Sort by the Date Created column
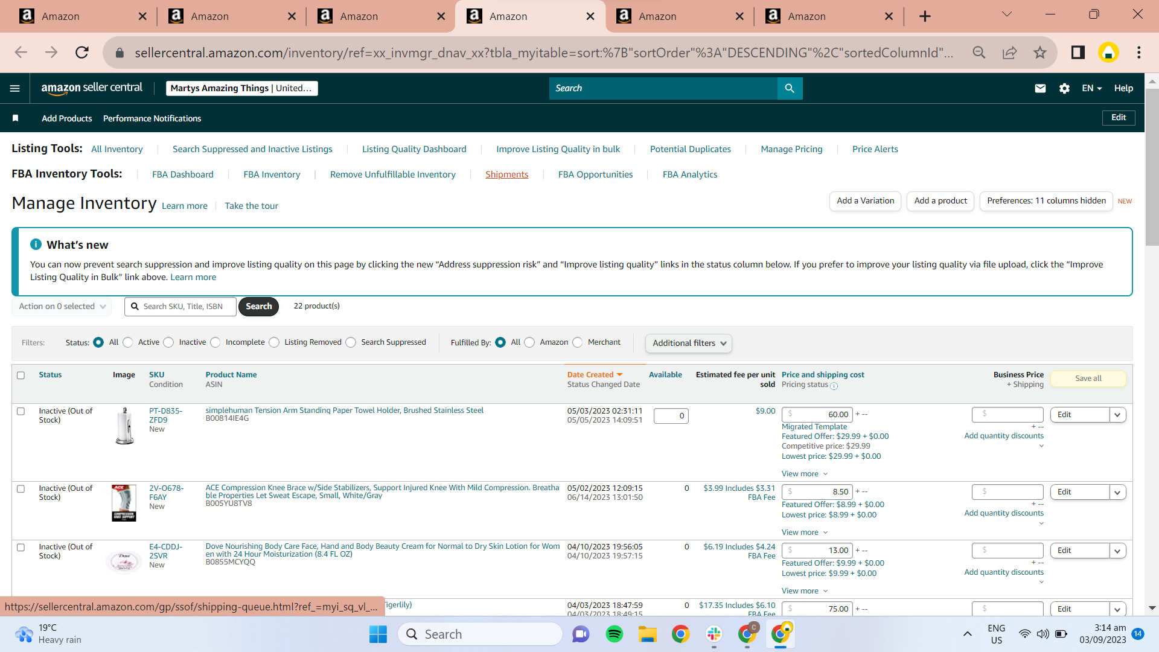 pos(594,375)
